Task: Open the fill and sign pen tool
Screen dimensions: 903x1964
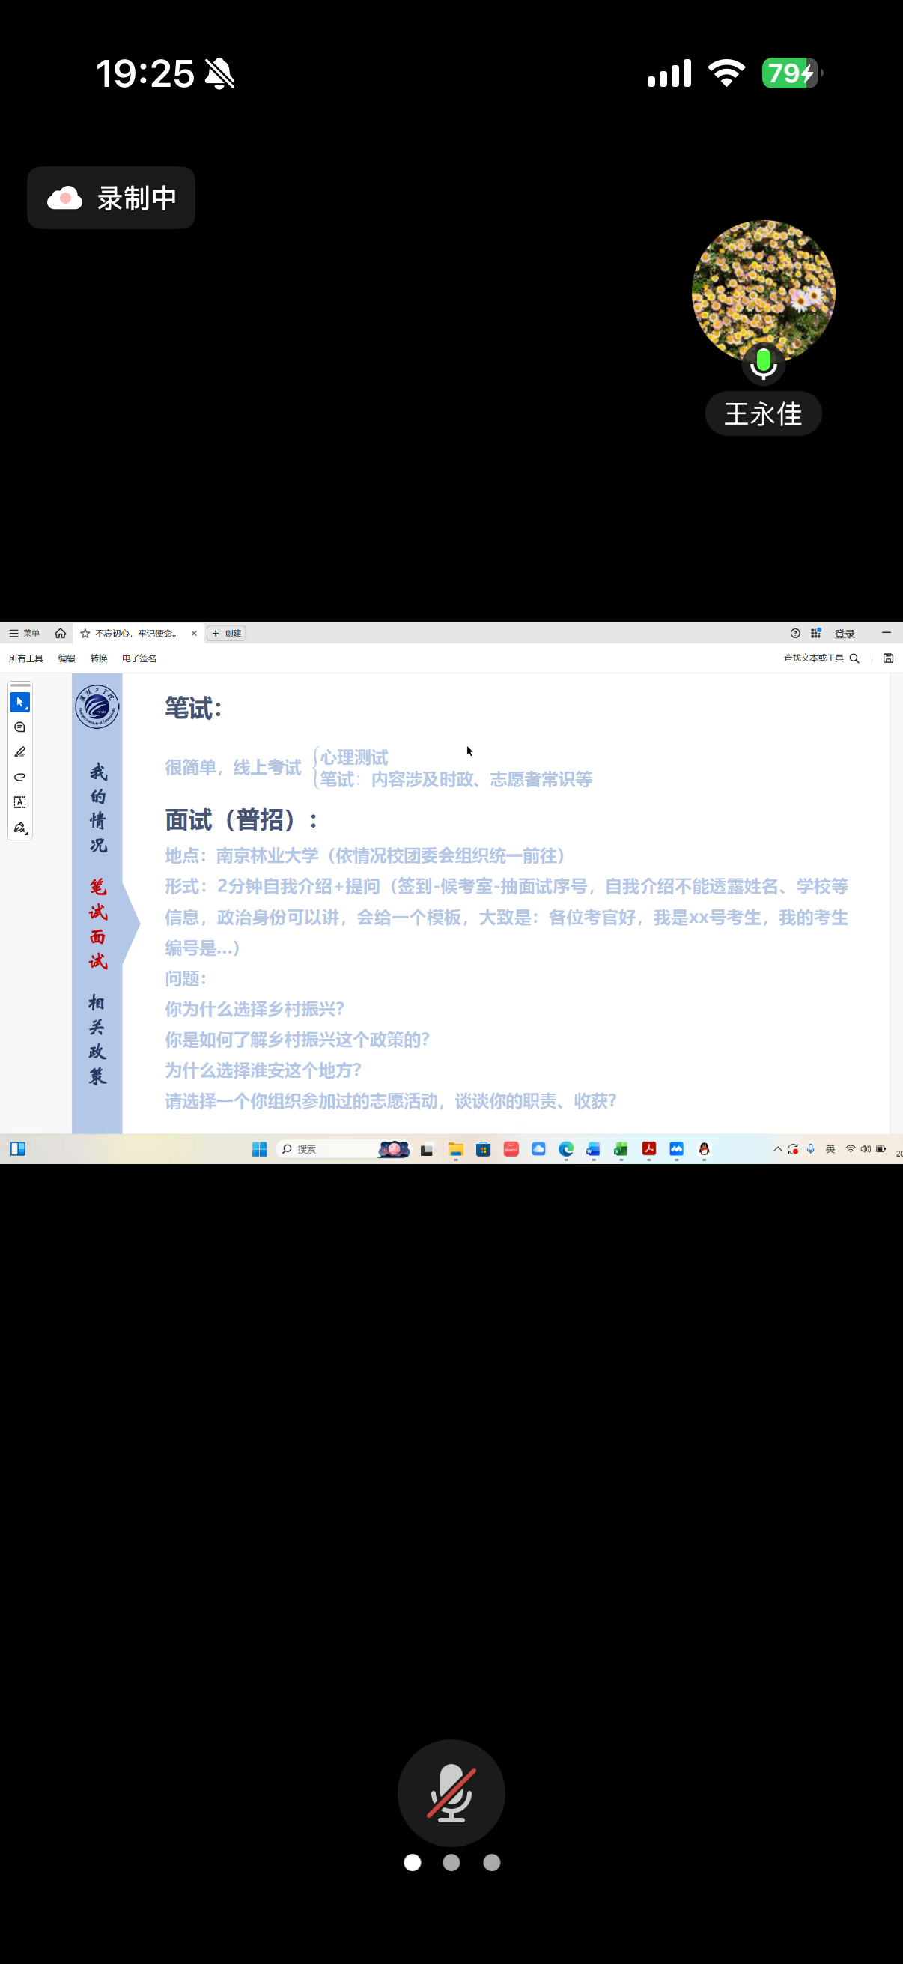Action: click(19, 828)
